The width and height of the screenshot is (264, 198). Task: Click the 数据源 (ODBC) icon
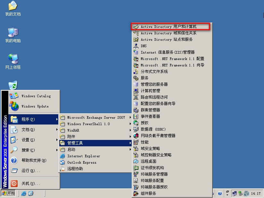(x=136, y=129)
